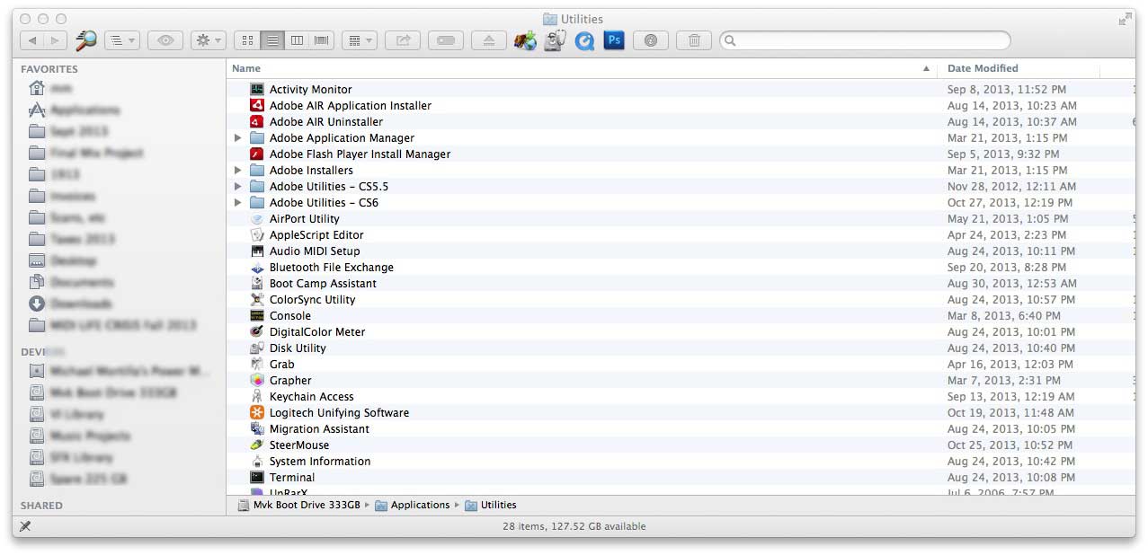Select the Logitech Unifying Software icon
Screen dimensions: 1148x555
click(257, 413)
